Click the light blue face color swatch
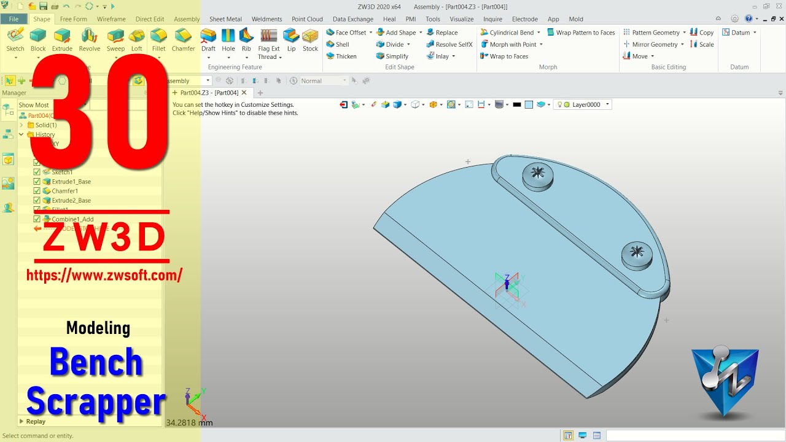 pyautogui.click(x=529, y=104)
